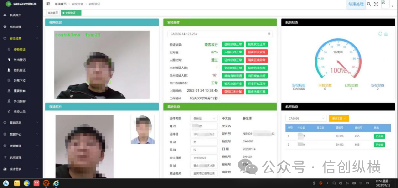
Task: Open the red mail icon on taskbar
Action: pyautogui.click(x=36, y=183)
